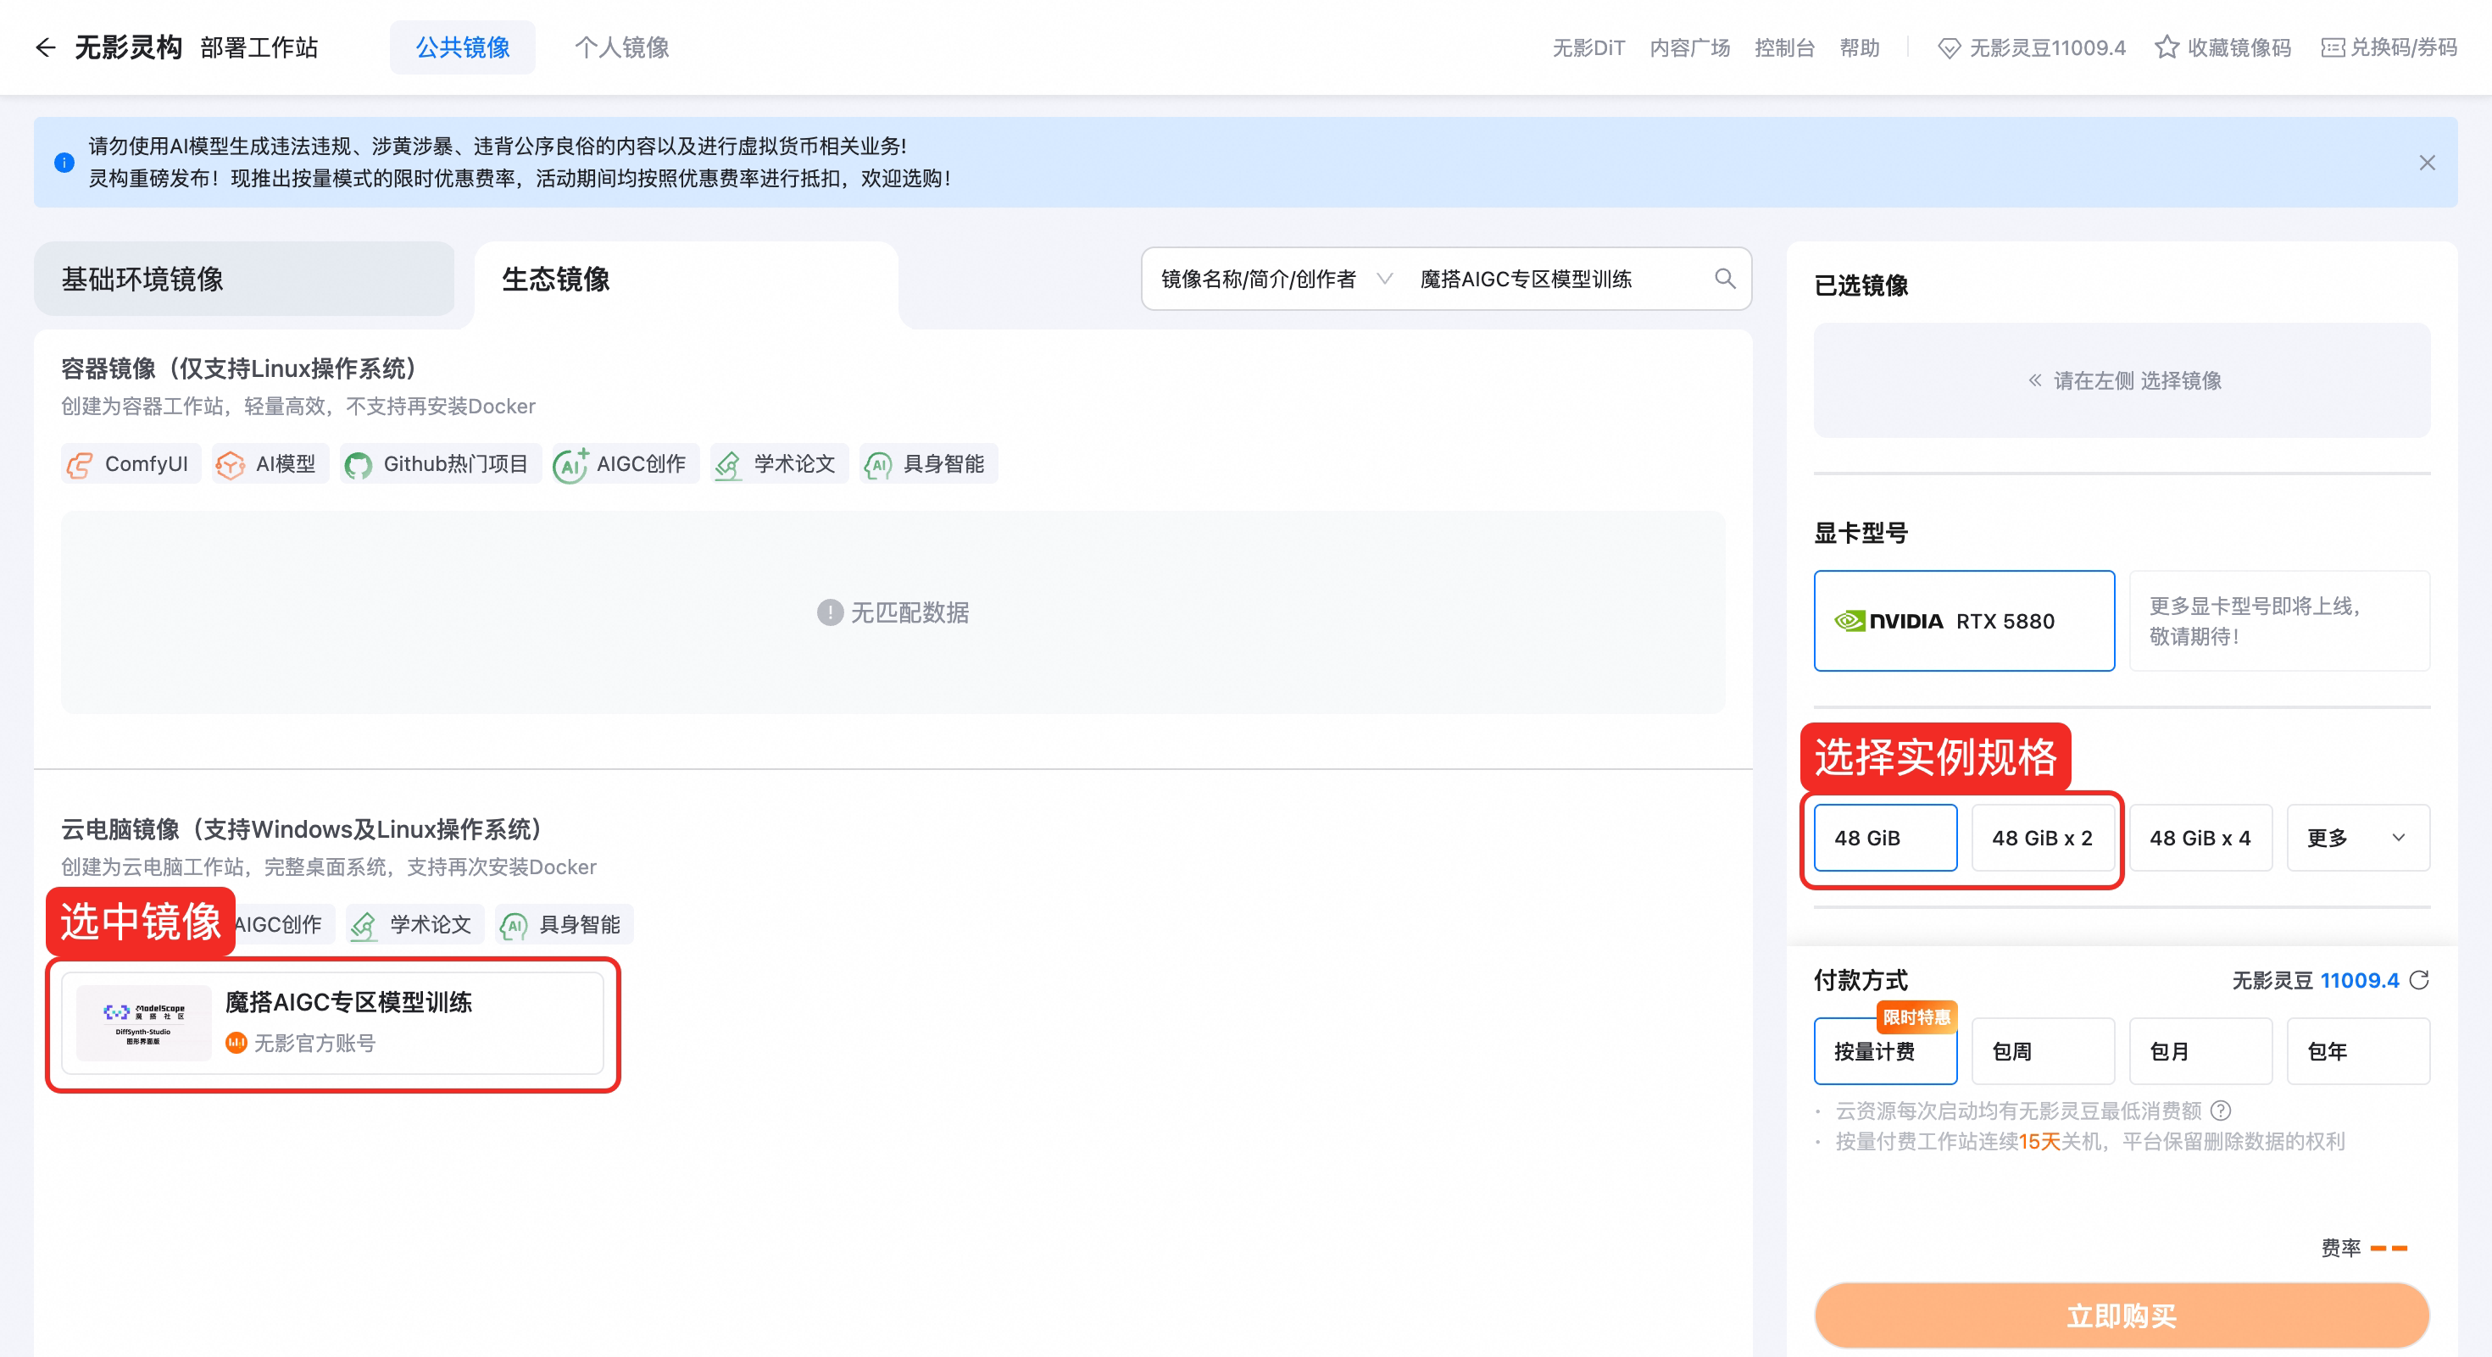The height and width of the screenshot is (1357, 2492).
Task: Click the 具身智能 icon in container section
Action: tap(878, 465)
